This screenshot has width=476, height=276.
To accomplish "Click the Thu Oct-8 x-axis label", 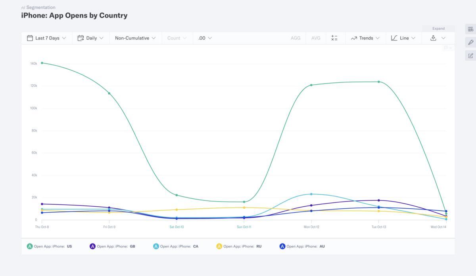I will [42, 227].
